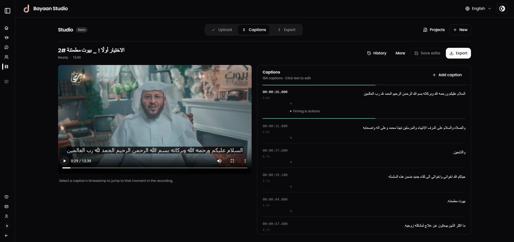Click the Beta badge next to Studio
The width and height of the screenshot is (514, 242).
(81, 30)
